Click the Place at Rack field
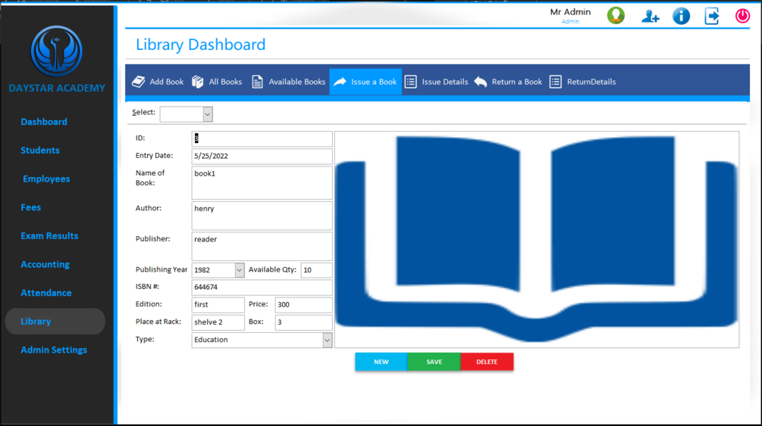 (x=218, y=322)
